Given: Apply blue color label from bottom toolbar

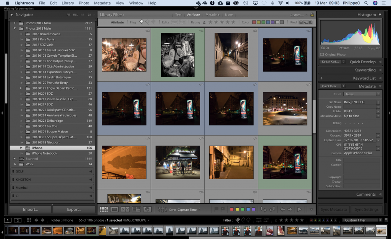Looking at the screenshot, I should pos(248,209).
